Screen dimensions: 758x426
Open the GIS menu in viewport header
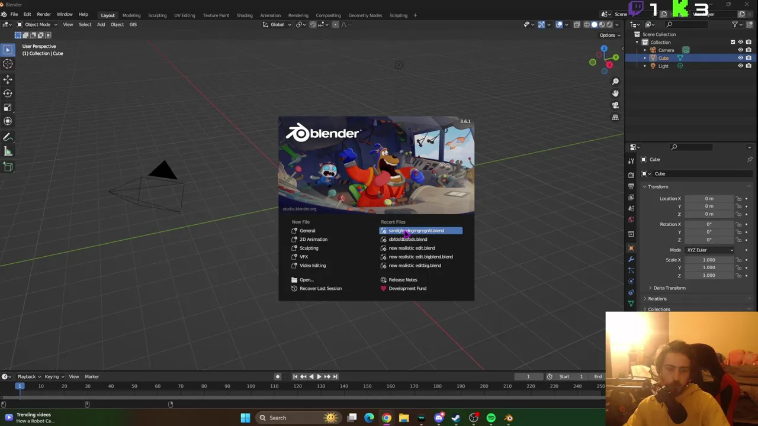[x=133, y=24]
